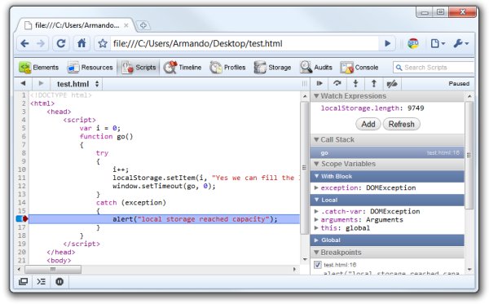Click line number 11 in the gutter
Viewport: 489px width, 304px height.
pyautogui.click(x=22, y=178)
